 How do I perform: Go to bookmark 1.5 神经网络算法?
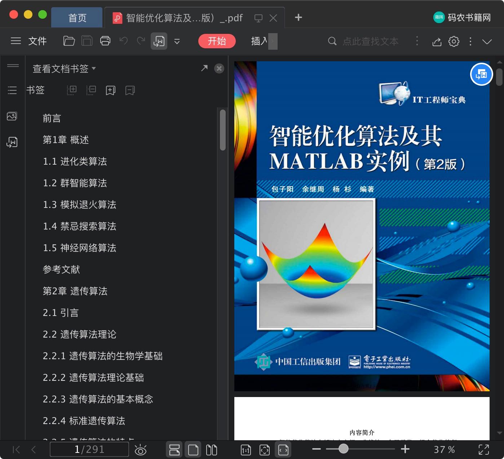click(80, 248)
